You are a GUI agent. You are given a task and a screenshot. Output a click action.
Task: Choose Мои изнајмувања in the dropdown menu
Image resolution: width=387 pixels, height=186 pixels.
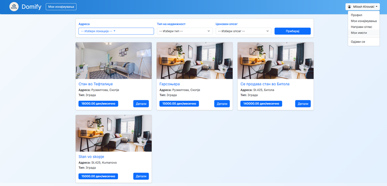(x=364, y=21)
